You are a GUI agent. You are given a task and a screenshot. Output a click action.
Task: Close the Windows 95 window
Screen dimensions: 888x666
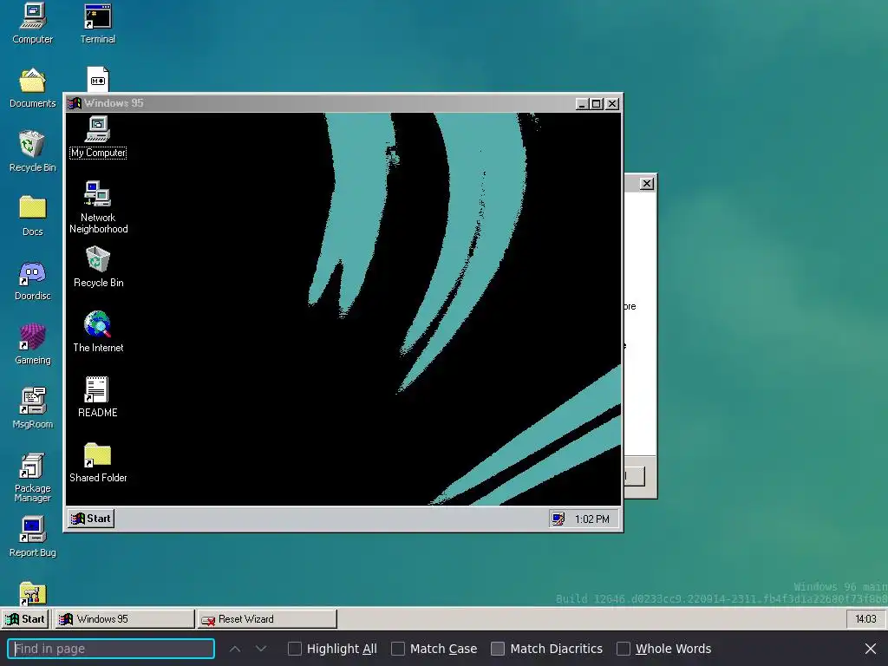coord(612,104)
